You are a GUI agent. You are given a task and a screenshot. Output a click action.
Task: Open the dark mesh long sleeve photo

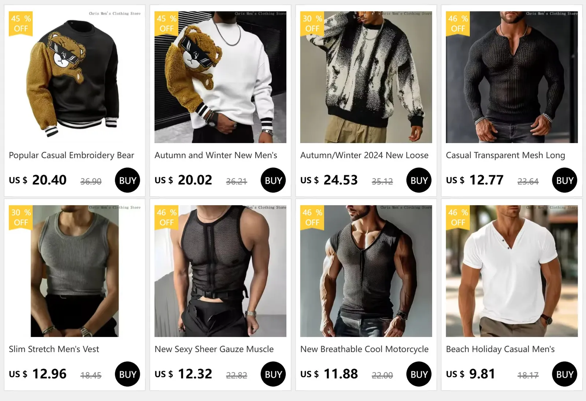click(x=512, y=77)
